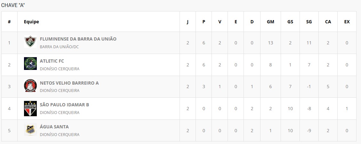Click the EX column header
The width and height of the screenshot is (361, 144).
coord(347,22)
